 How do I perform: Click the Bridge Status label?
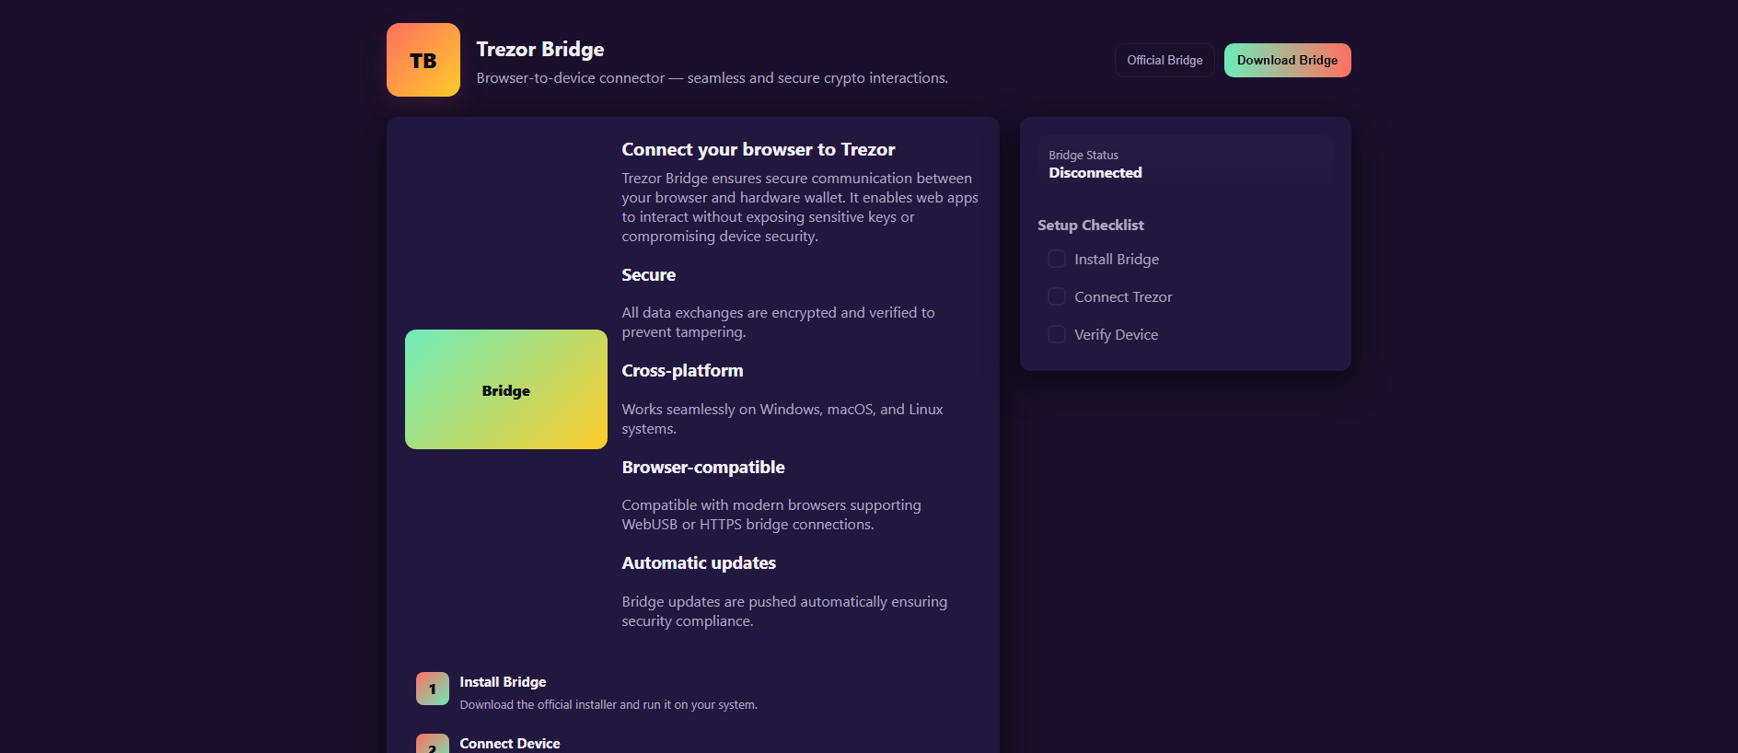coord(1083,155)
